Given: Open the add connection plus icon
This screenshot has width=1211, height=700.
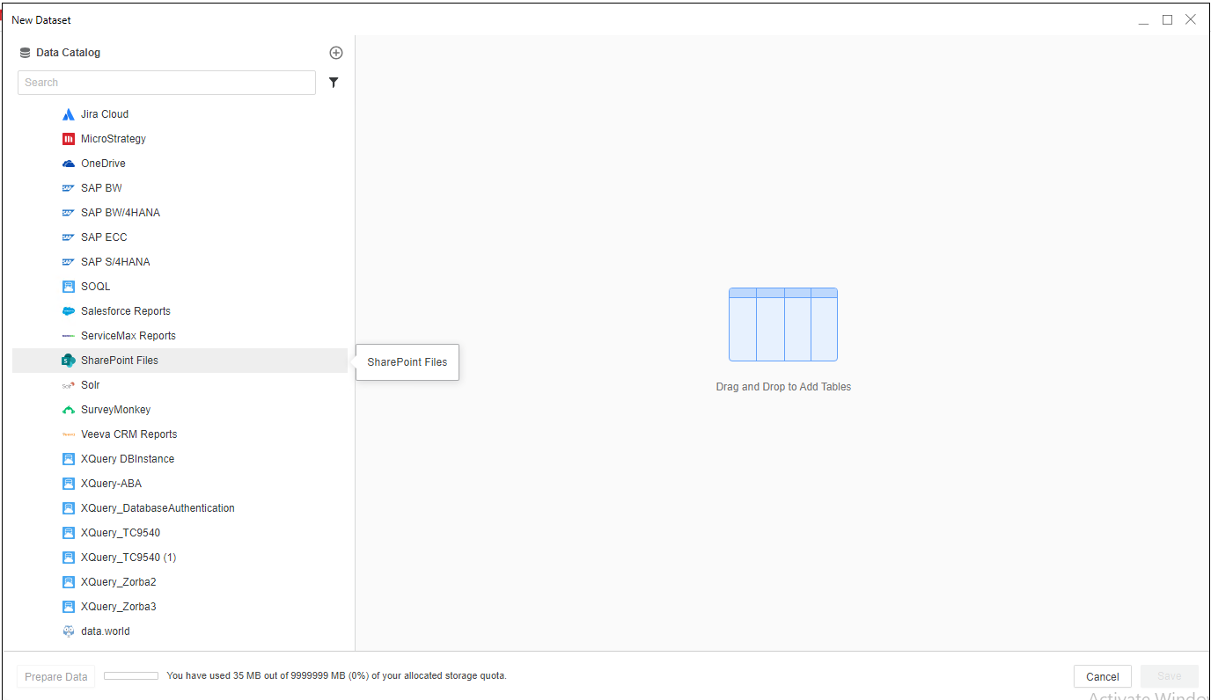Looking at the screenshot, I should click(x=335, y=52).
